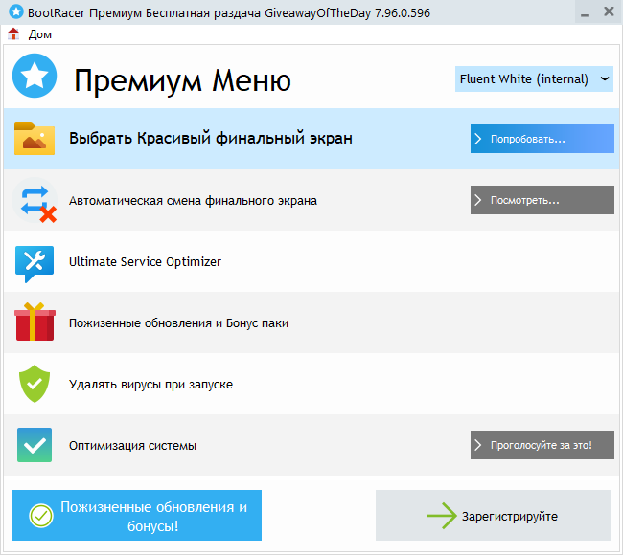Open the Fluent White (internal) theme dropdown
The image size is (623, 555).
pos(534,79)
